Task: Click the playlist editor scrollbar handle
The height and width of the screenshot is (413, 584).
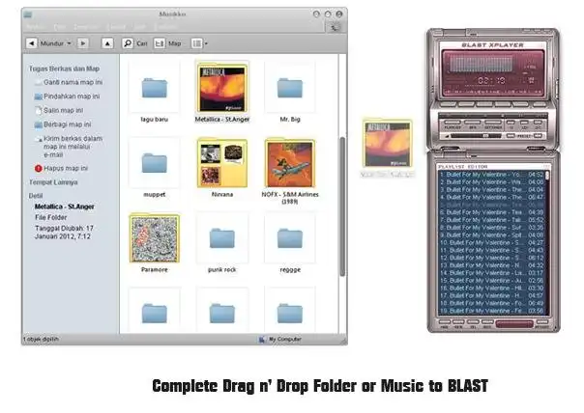Action: pyautogui.click(x=547, y=175)
